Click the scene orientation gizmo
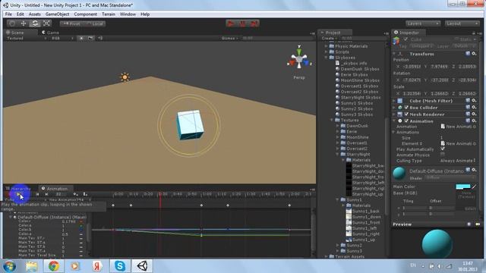 tap(299, 59)
